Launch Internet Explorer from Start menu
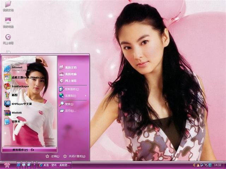Image resolution: width=226 pixels, height=169 pixels. point(17,69)
